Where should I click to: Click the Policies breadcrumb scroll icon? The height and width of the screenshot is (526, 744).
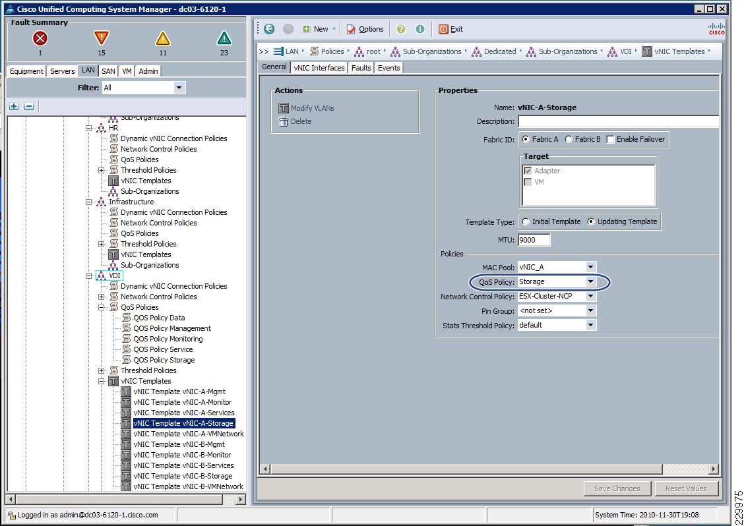click(x=314, y=51)
